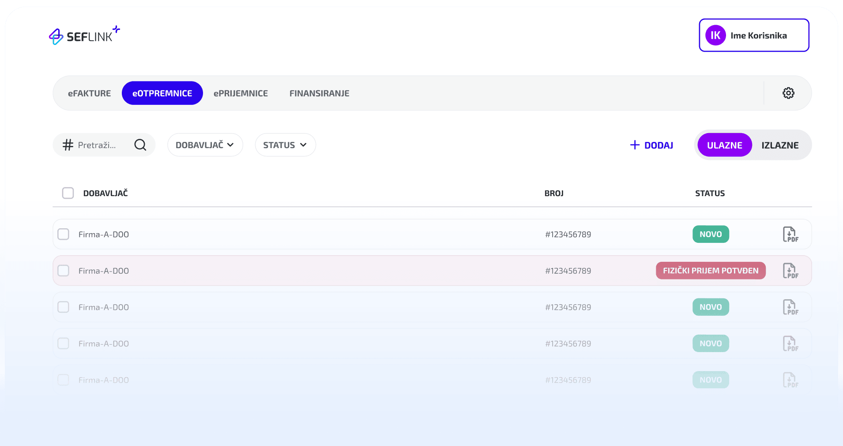
Task: Open the Ime Korisnika user menu
Action: pyautogui.click(x=758, y=36)
